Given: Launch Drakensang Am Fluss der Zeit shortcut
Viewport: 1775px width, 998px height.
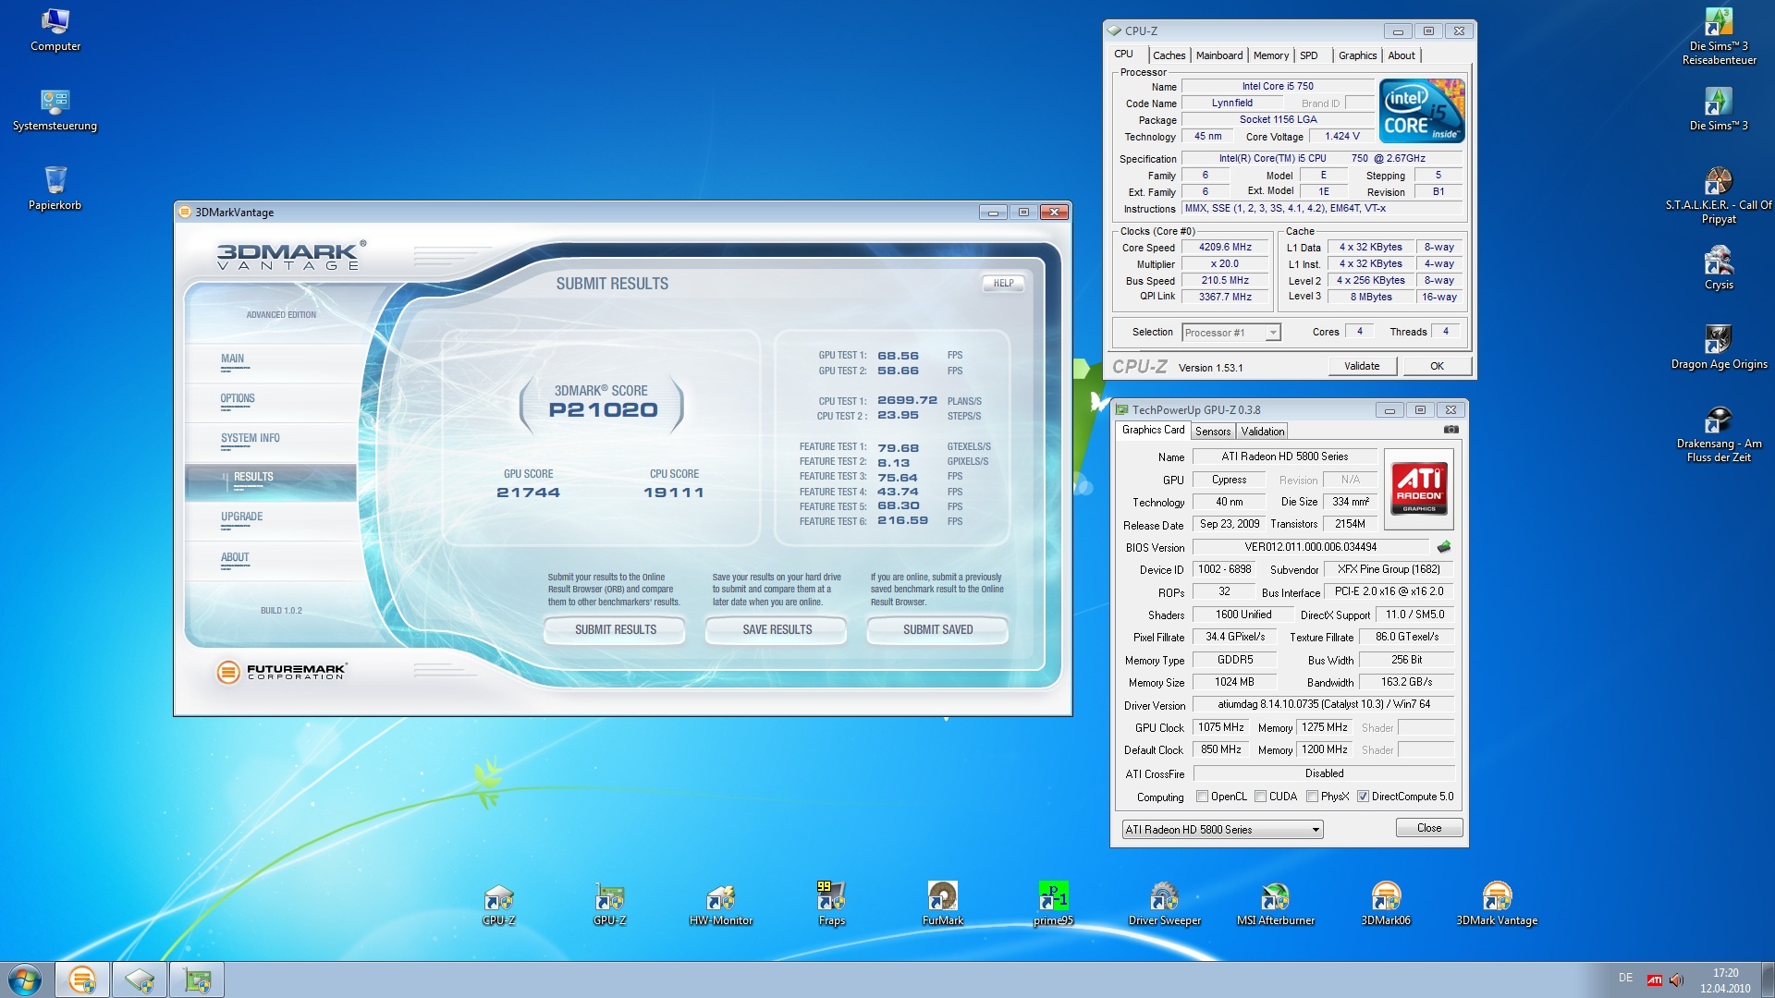Looking at the screenshot, I should click(1719, 435).
